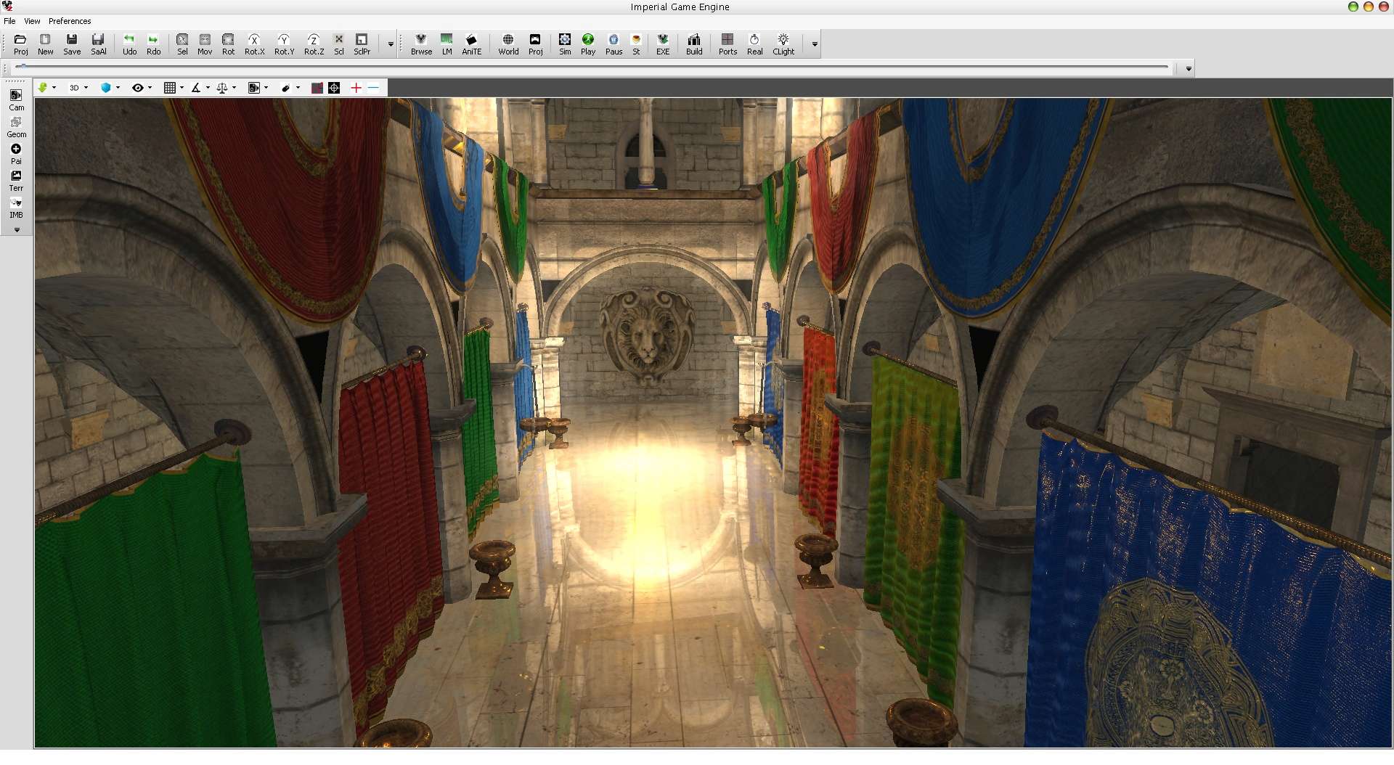Activate the Scl scale tool
This screenshot has width=1394, height=765.
point(338,44)
